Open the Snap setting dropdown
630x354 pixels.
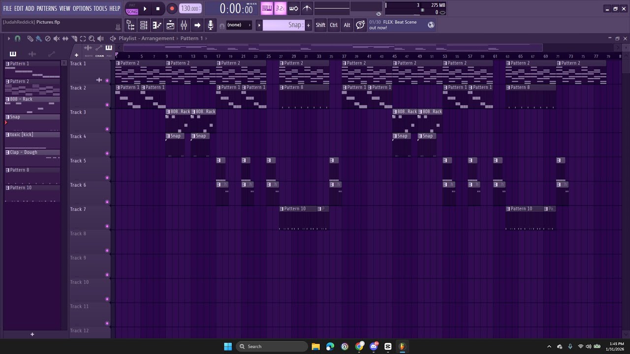pyautogui.click(x=284, y=25)
